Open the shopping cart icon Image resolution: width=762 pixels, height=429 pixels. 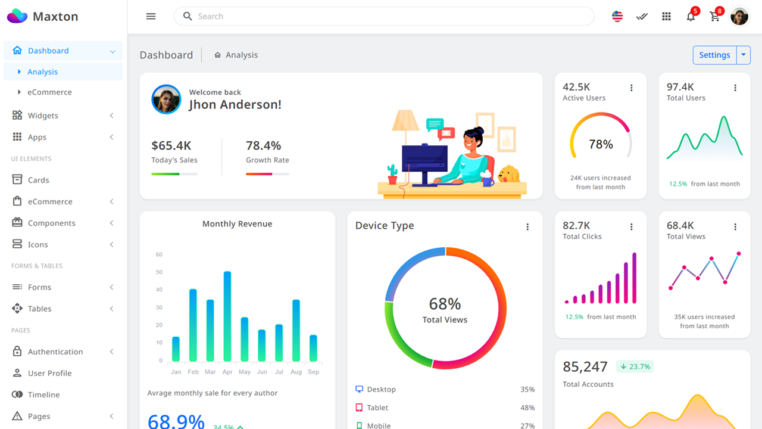point(715,16)
